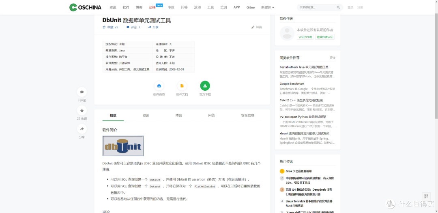This screenshot has height=213, width=438.
Task: Click the green 官方下载 download icon
Action: tap(205, 86)
